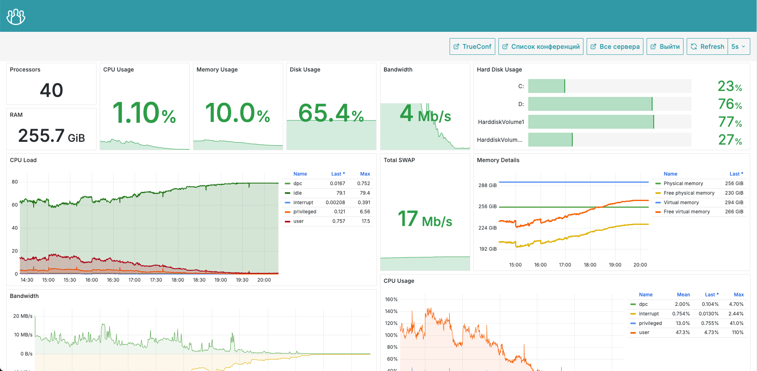The height and width of the screenshot is (371, 757).
Task: Toggle idle series in CPU Load legend
Action: tap(297, 193)
